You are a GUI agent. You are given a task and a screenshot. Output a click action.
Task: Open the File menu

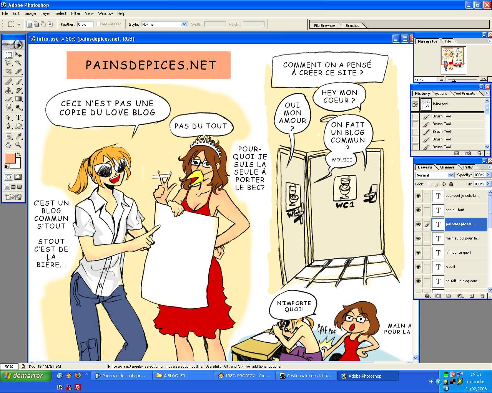click(x=5, y=13)
